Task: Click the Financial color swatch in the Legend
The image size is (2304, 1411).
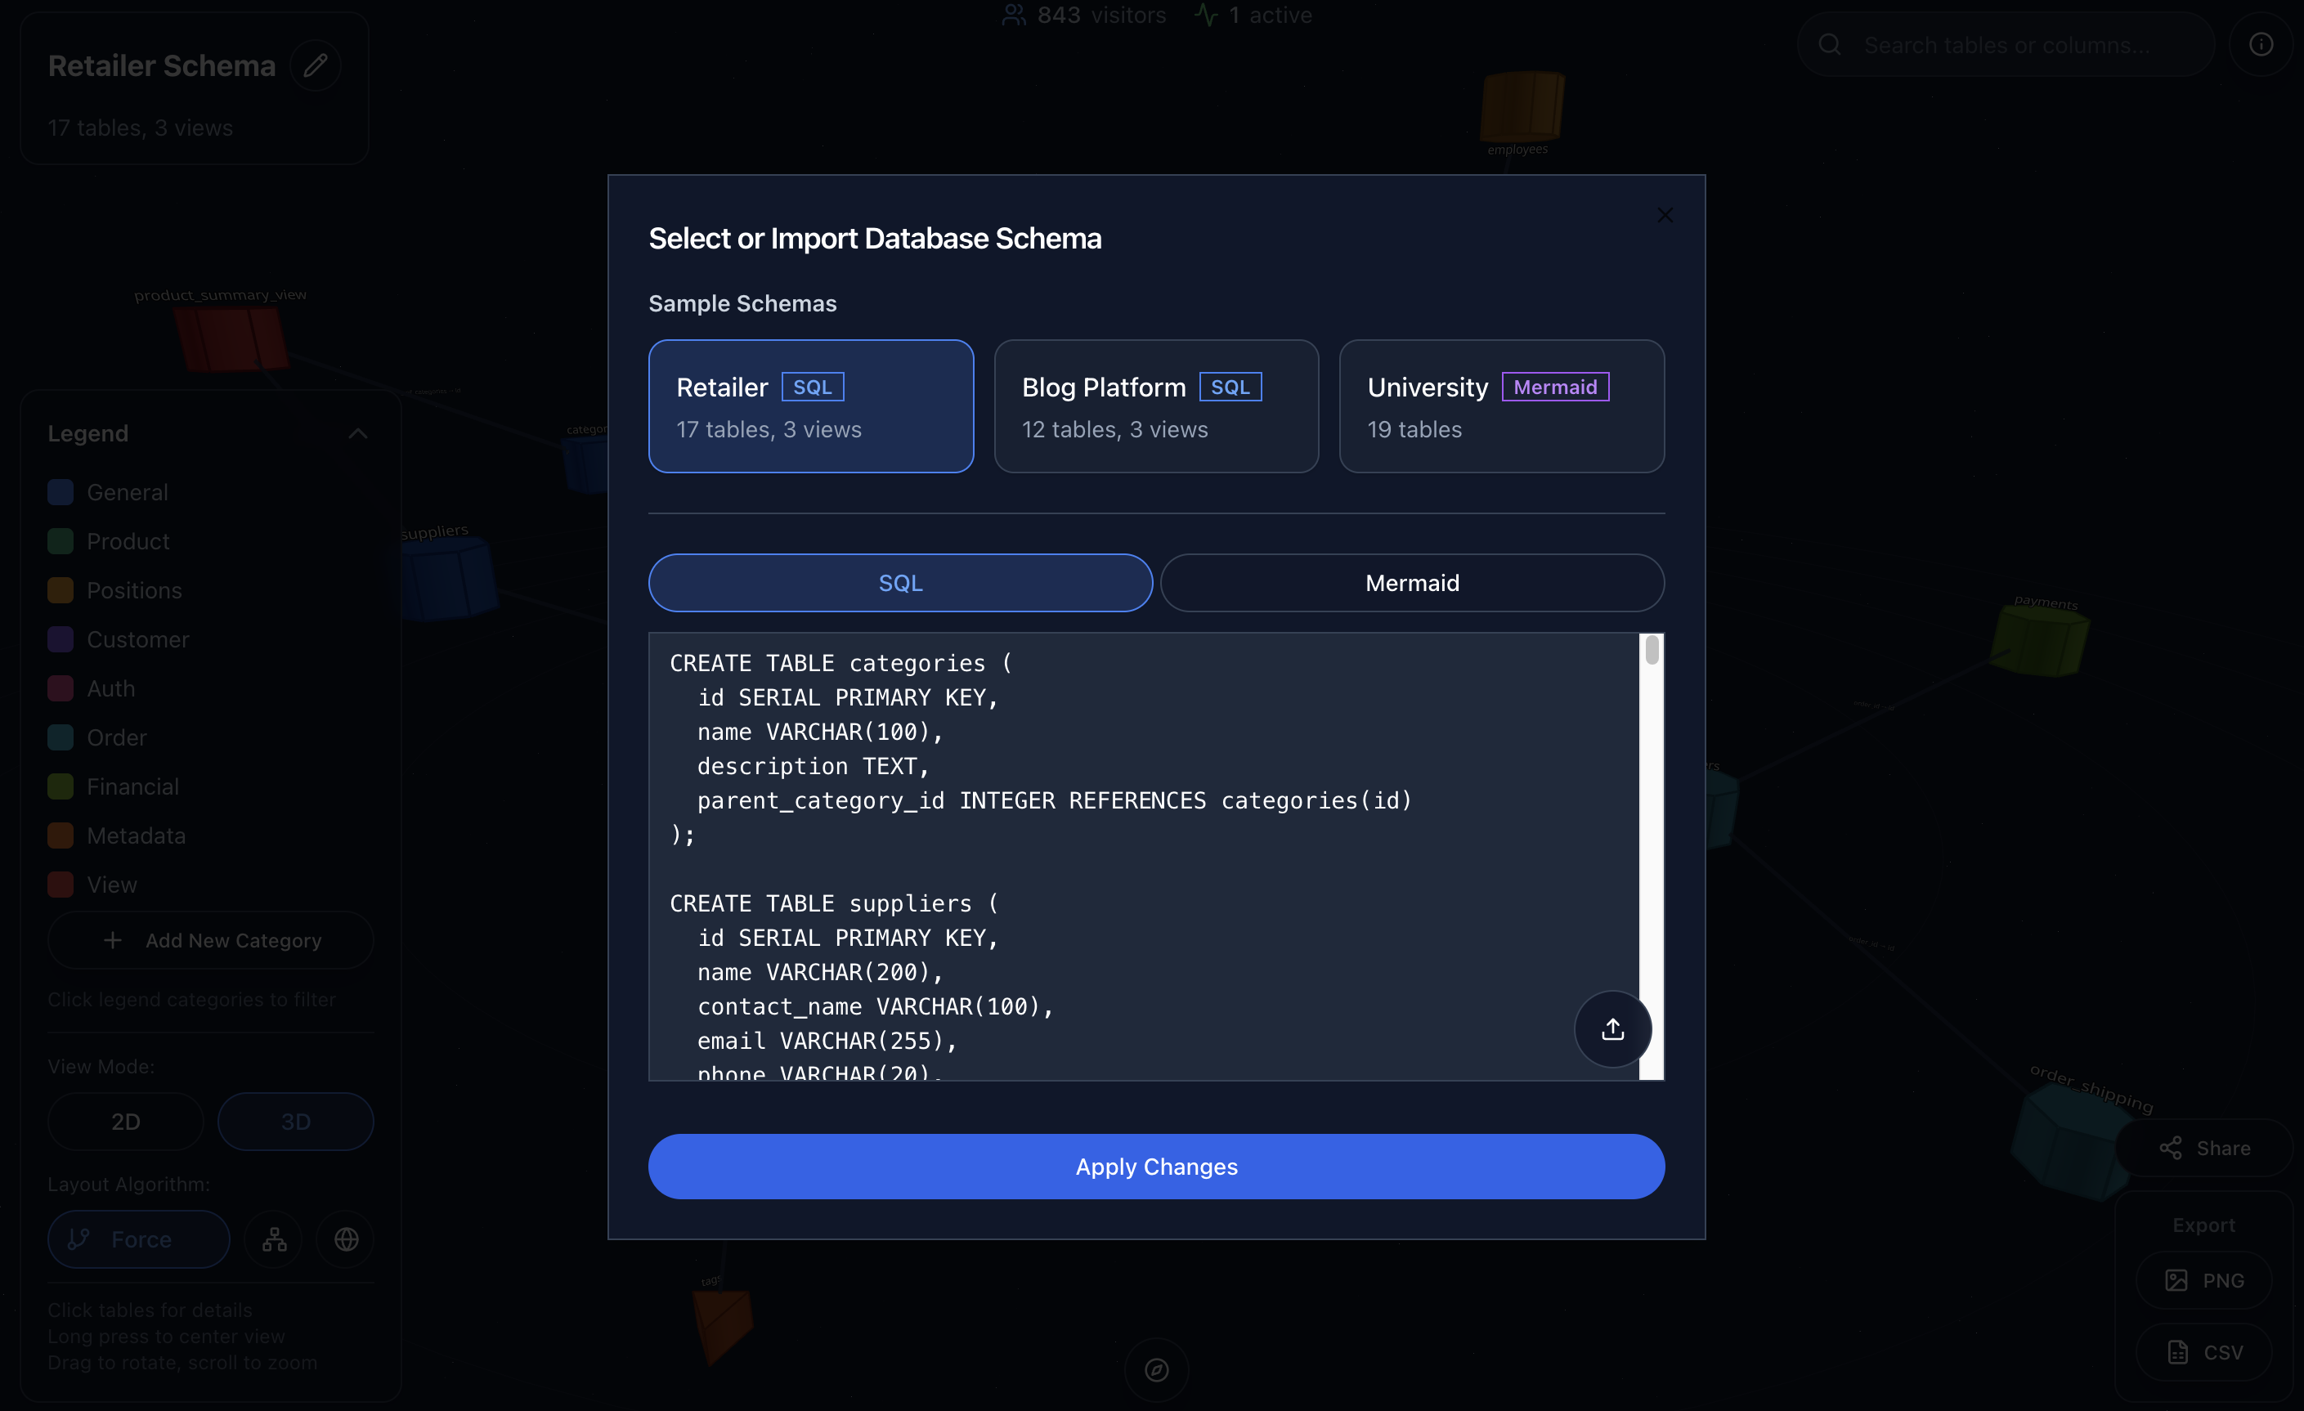Action: 60,786
